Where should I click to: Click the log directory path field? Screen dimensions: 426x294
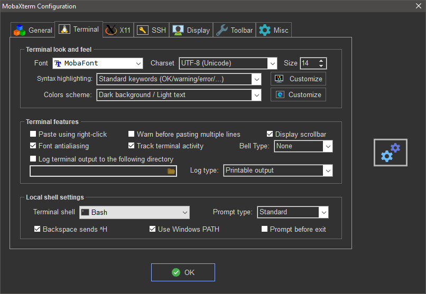pos(98,171)
